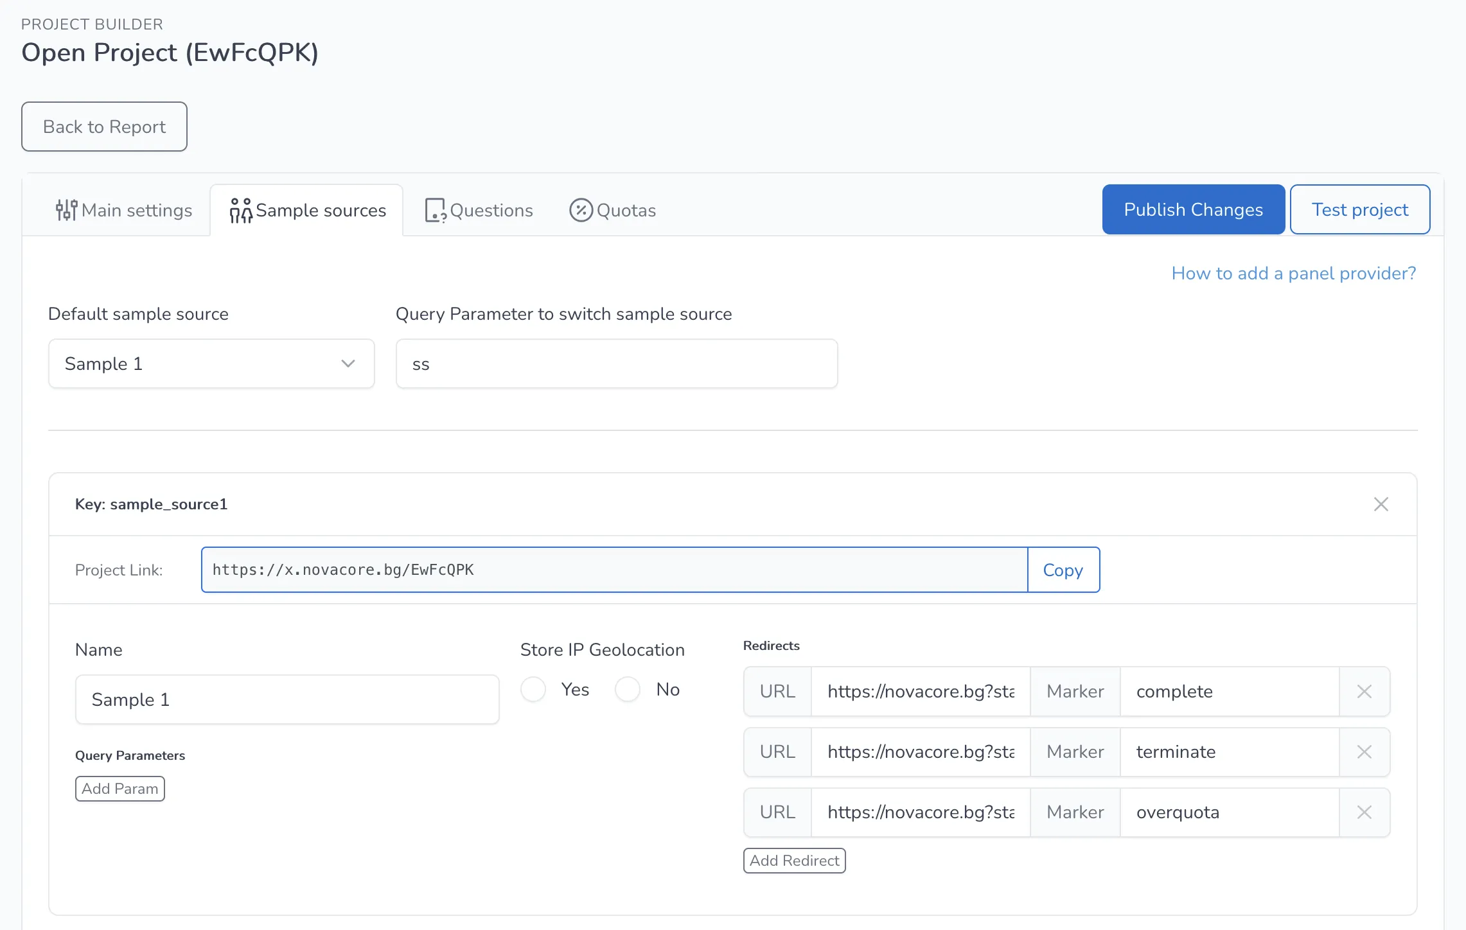
Task: Go Back to Report
Action: tap(104, 127)
